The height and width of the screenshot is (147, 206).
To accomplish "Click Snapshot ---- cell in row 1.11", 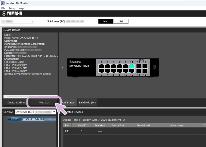I will coord(100,131).
